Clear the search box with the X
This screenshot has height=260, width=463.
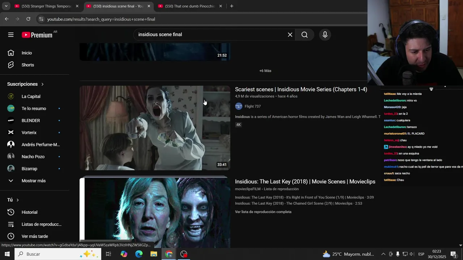pos(290,35)
